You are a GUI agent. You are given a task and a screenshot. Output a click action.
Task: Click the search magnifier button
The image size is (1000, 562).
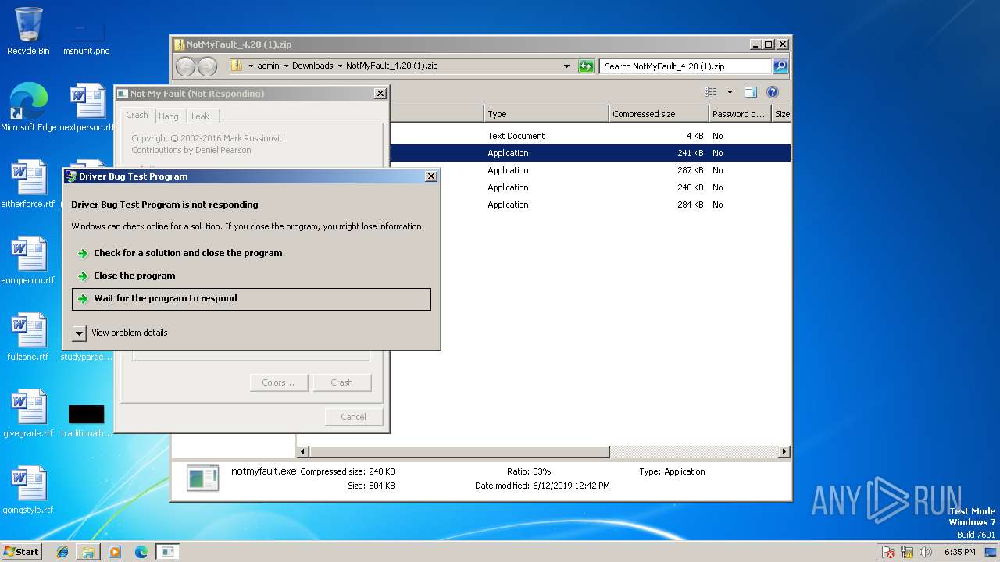780,66
